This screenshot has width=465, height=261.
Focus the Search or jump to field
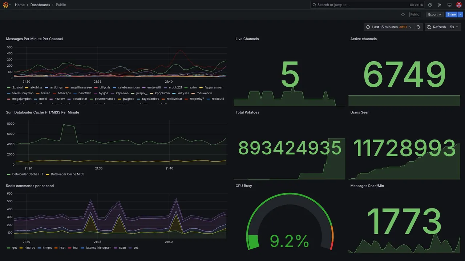click(368, 5)
